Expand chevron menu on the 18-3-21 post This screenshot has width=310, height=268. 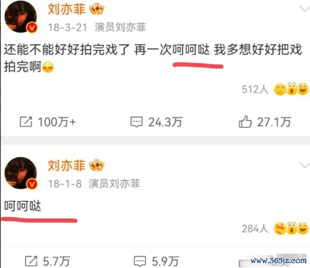(x=305, y=9)
